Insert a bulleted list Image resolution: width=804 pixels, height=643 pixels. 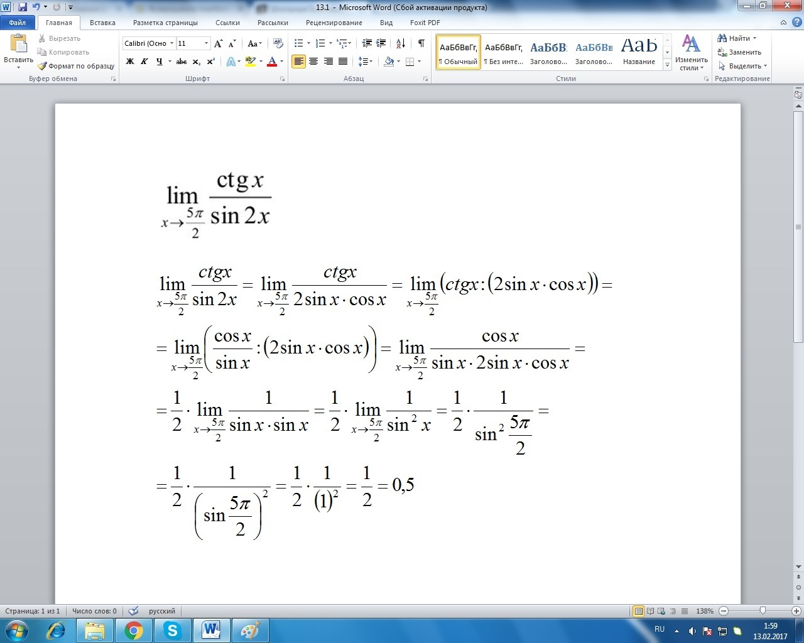point(298,43)
